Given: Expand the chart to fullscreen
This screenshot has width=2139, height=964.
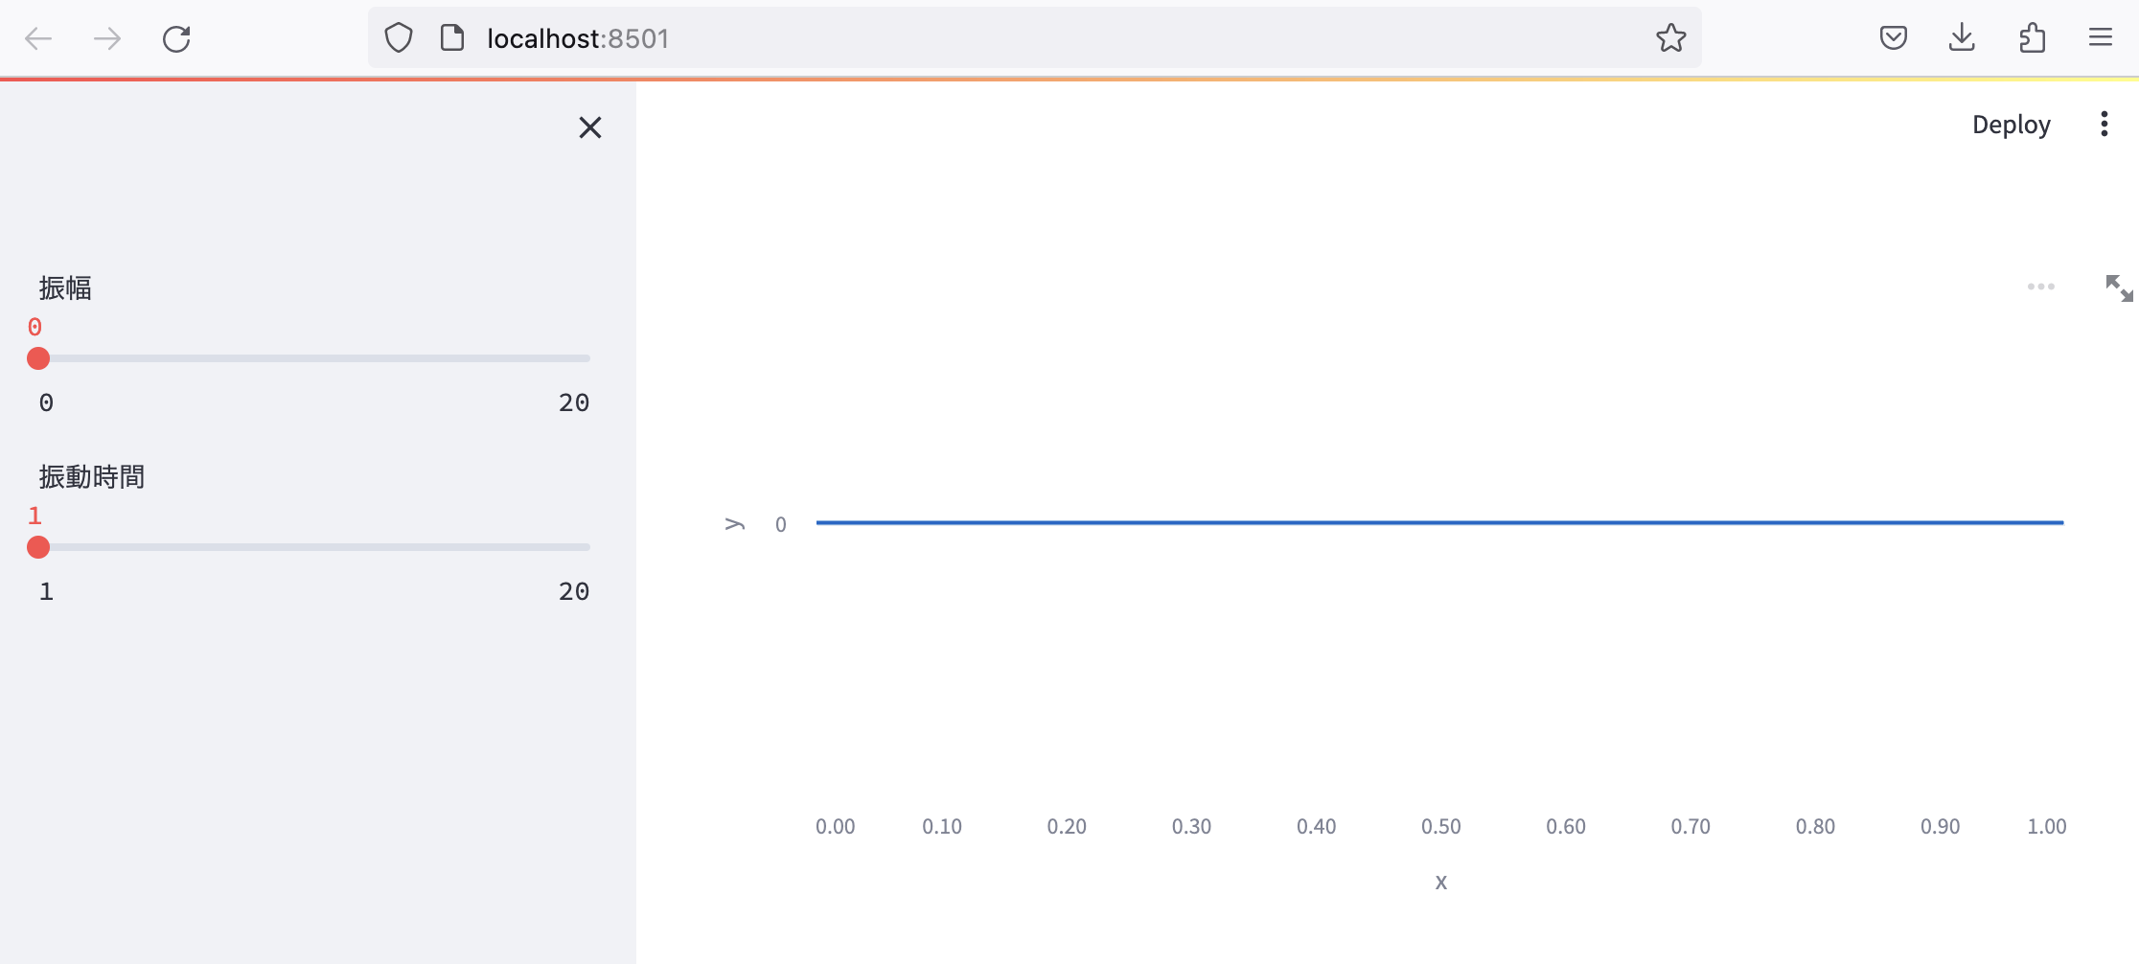Looking at the screenshot, I should point(2119,287).
